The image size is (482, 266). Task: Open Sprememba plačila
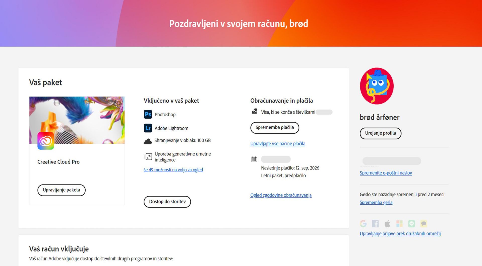(x=275, y=128)
